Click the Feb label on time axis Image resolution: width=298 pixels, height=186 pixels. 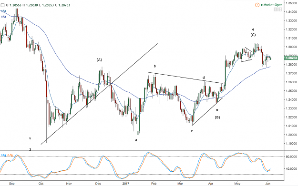click(x=154, y=184)
